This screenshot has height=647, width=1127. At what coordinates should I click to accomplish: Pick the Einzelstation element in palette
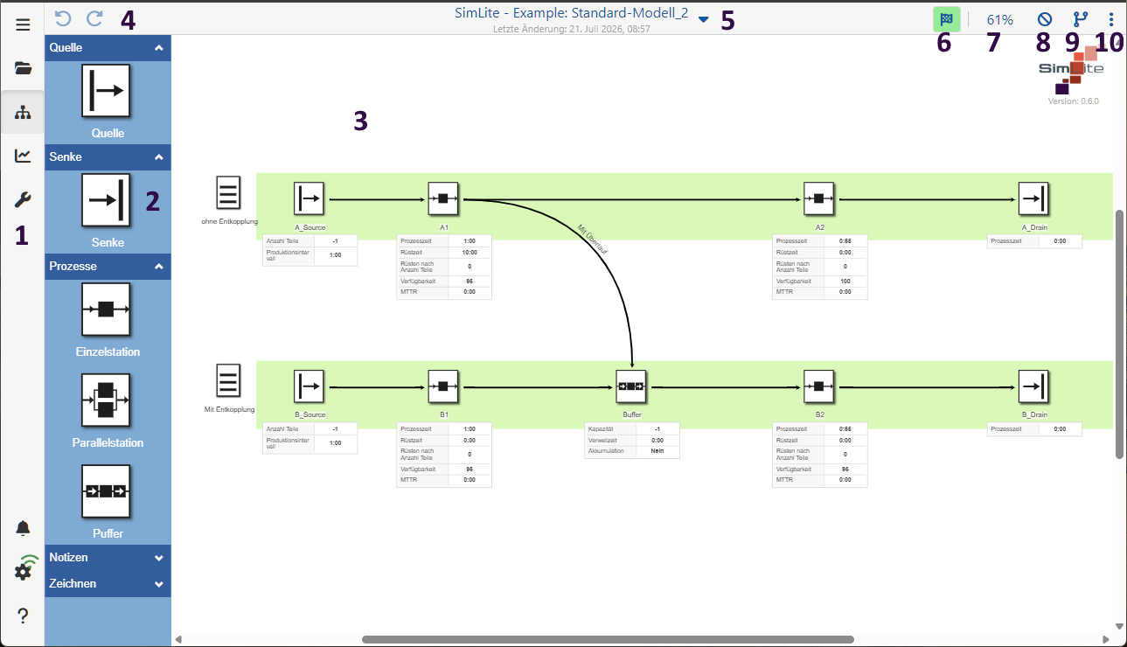click(x=106, y=310)
